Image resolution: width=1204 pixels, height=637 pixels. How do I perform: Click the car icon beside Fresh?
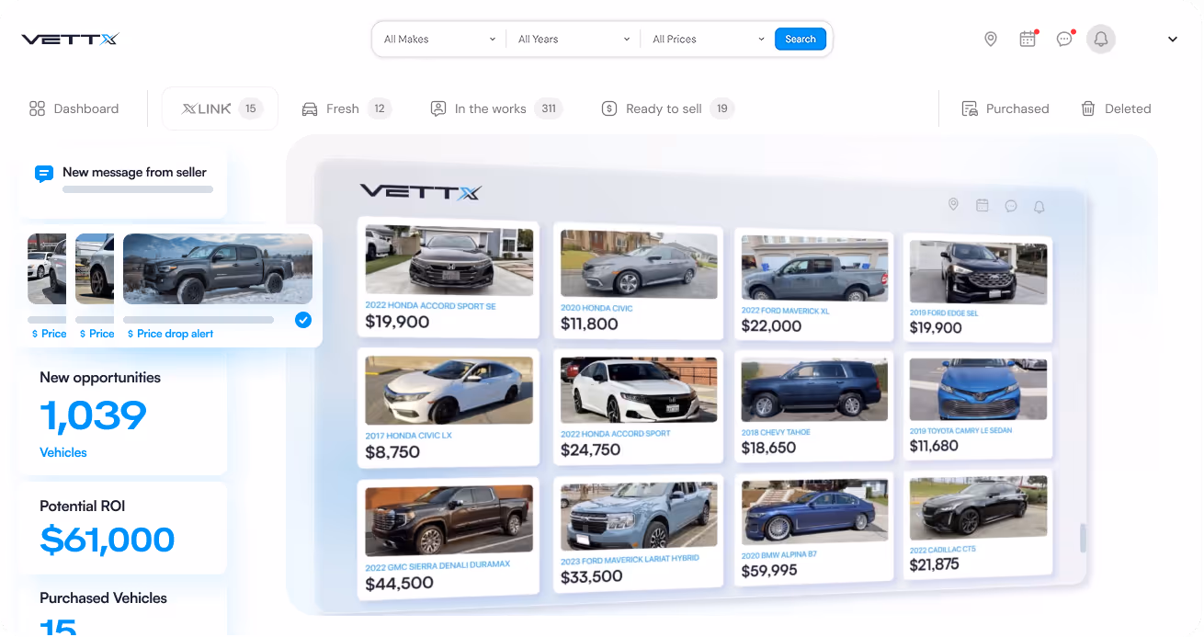310,108
